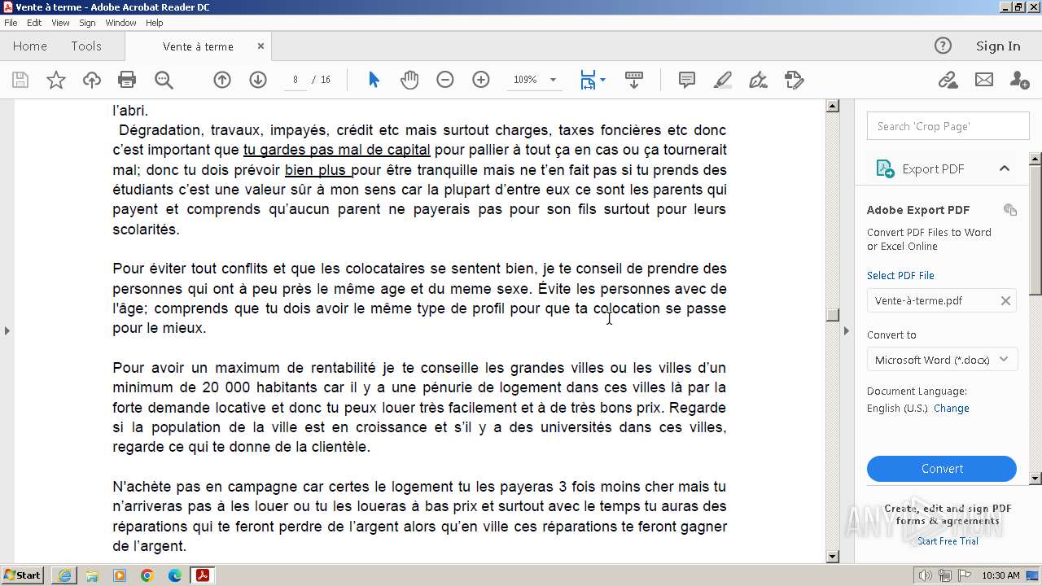The height and width of the screenshot is (586, 1042).
Task: Zoom out with the minus circle icon
Action: [445, 80]
